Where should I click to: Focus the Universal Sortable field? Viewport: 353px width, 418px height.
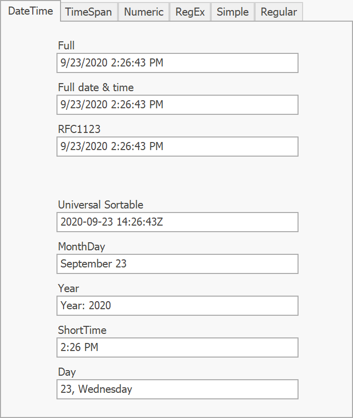(x=177, y=222)
